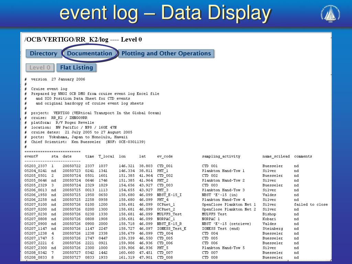Image resolution: width=352 pixels, height=264 pixels.
Task: Click event ID 05207_0808
Action: pos(36,219)
